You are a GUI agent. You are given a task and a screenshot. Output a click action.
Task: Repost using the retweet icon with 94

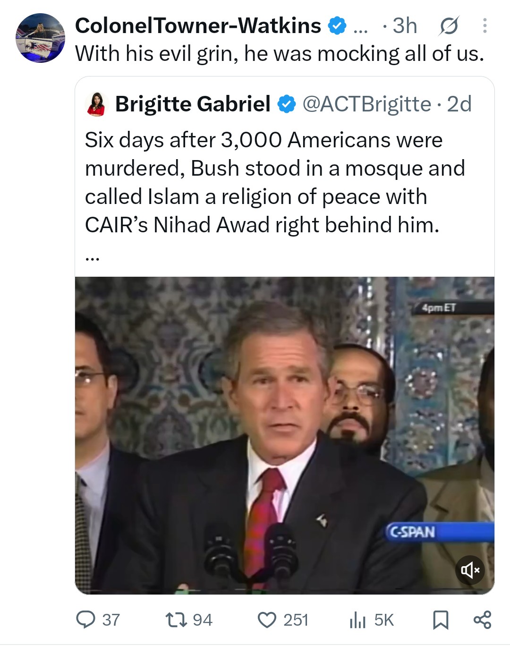(x=177, y=620)
